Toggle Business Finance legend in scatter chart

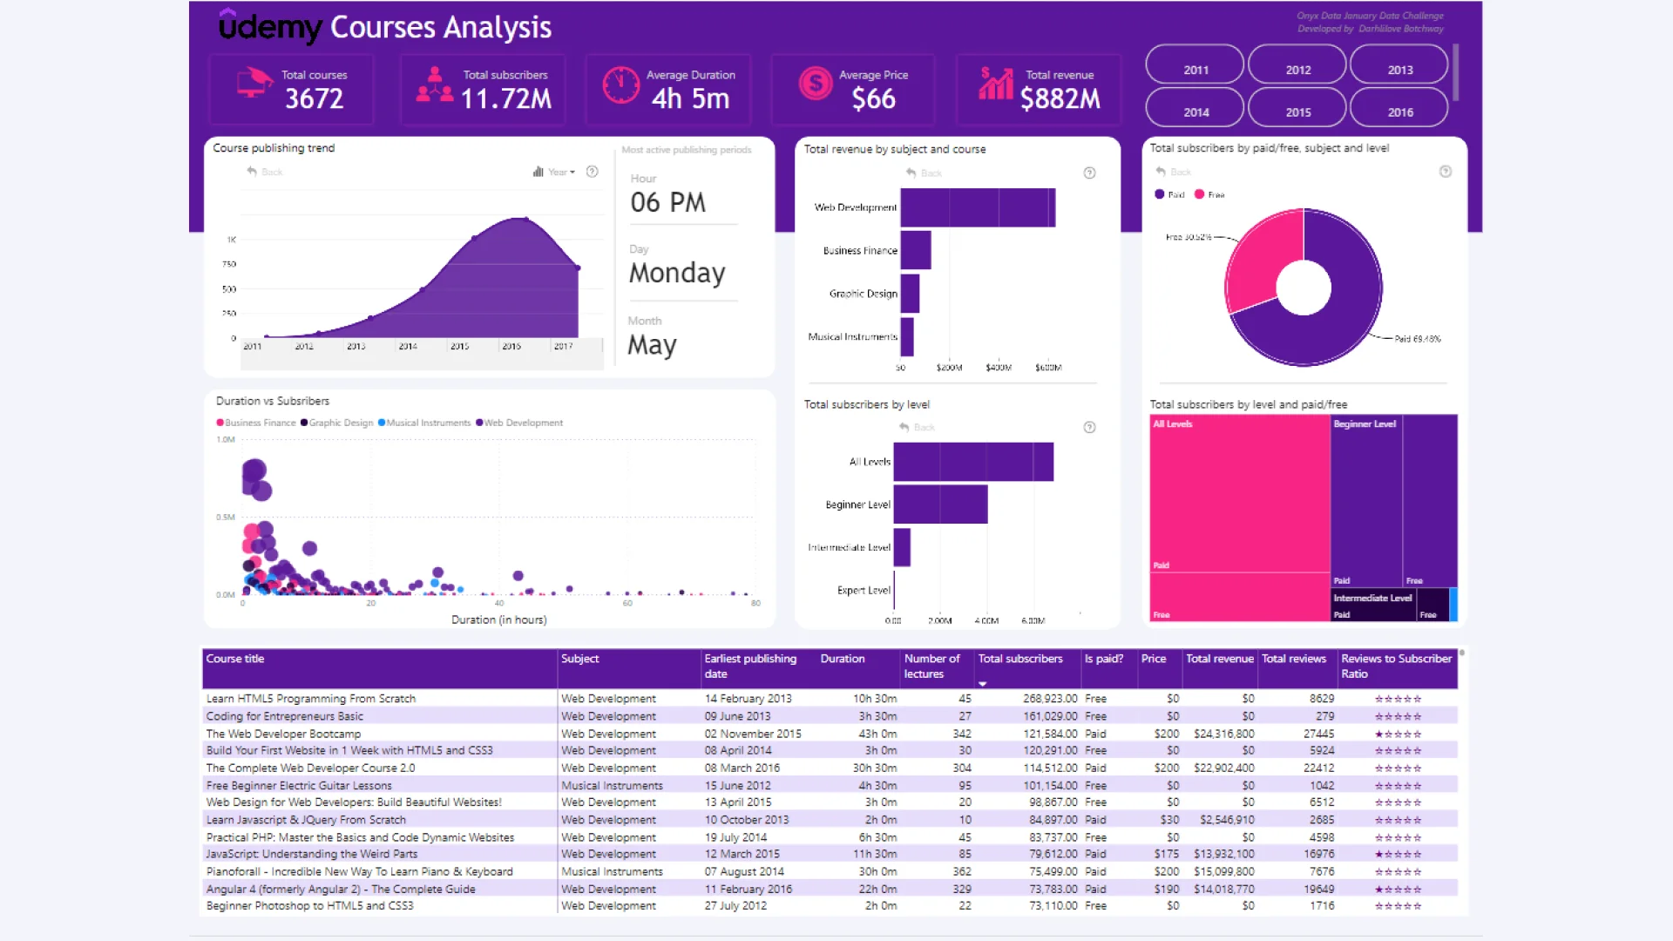tap(255, 423)
